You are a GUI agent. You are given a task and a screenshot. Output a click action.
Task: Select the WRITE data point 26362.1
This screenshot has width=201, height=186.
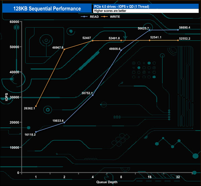pos(36,106)
